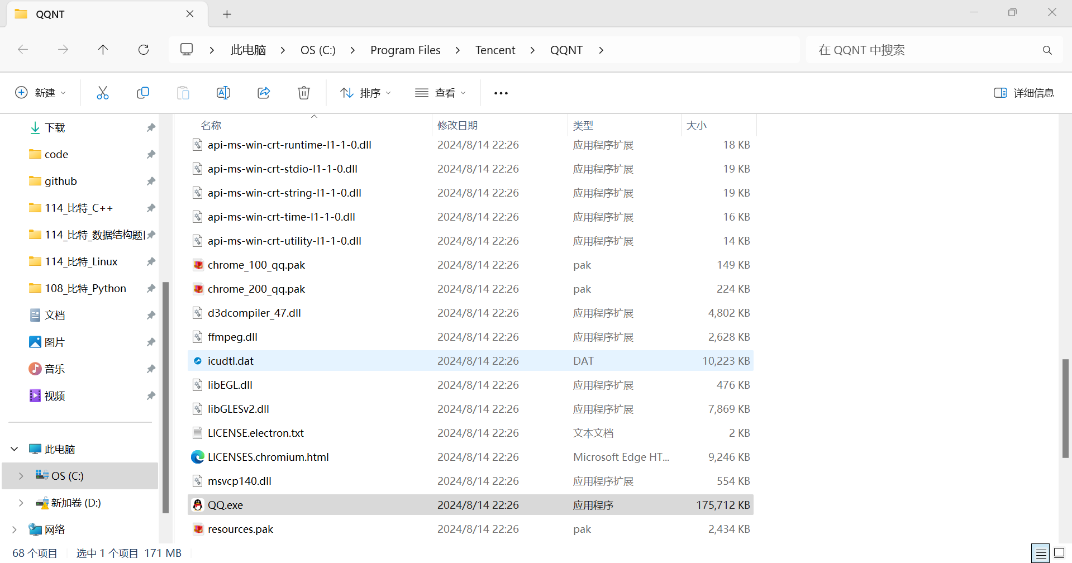Click the resources.pak file icon
Screen dimensions: 1072x563
[198, 529]
